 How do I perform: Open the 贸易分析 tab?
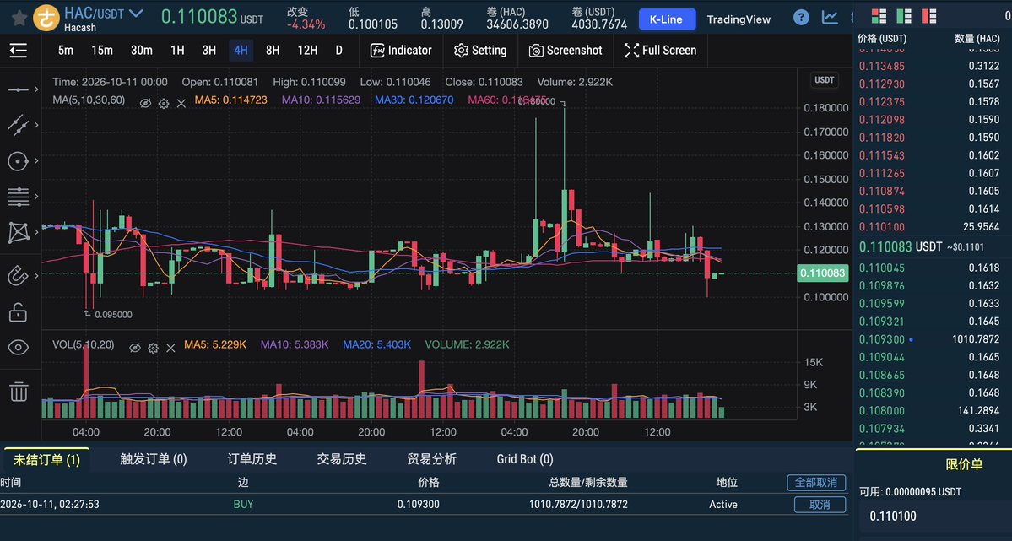(x=431, y=459)
